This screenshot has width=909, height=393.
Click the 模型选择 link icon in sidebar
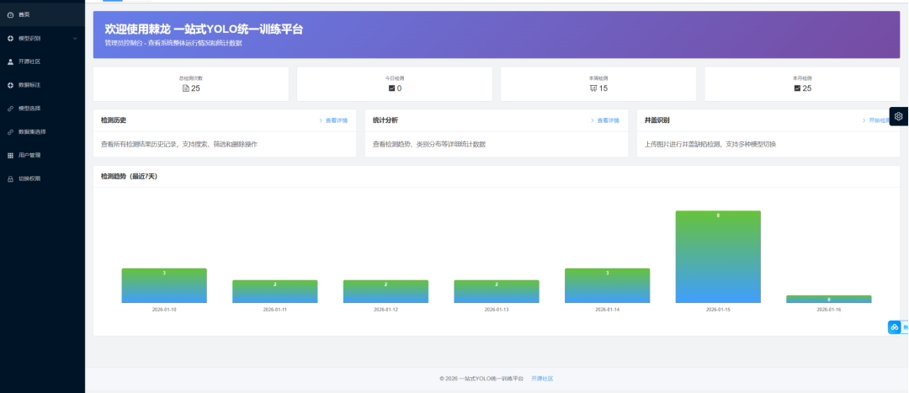[10, 109]
